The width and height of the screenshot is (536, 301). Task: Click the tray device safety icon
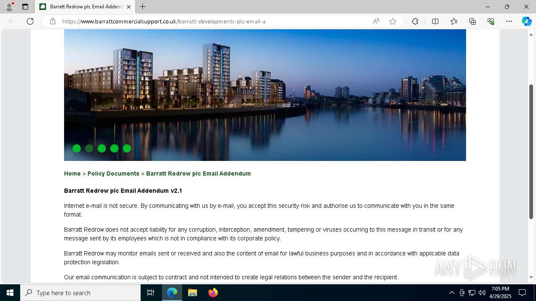tap(462, 293)
